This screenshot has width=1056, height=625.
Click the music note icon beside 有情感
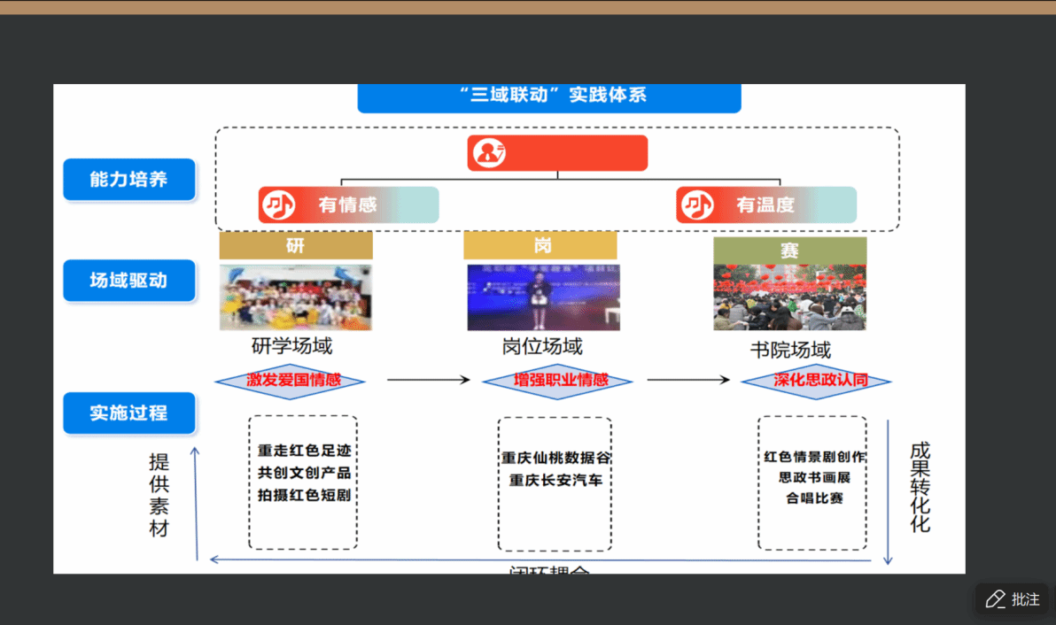coord(278,205)
